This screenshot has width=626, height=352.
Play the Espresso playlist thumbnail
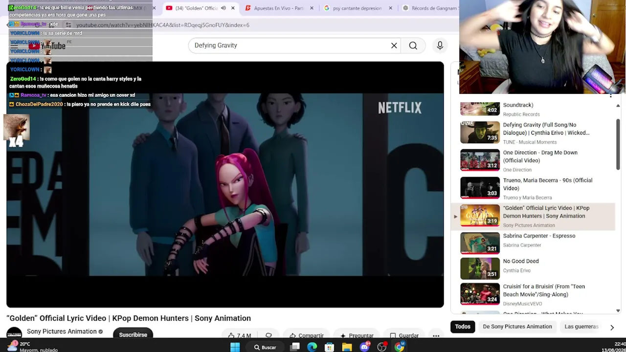pyautogui.click(x=480, y=243)
